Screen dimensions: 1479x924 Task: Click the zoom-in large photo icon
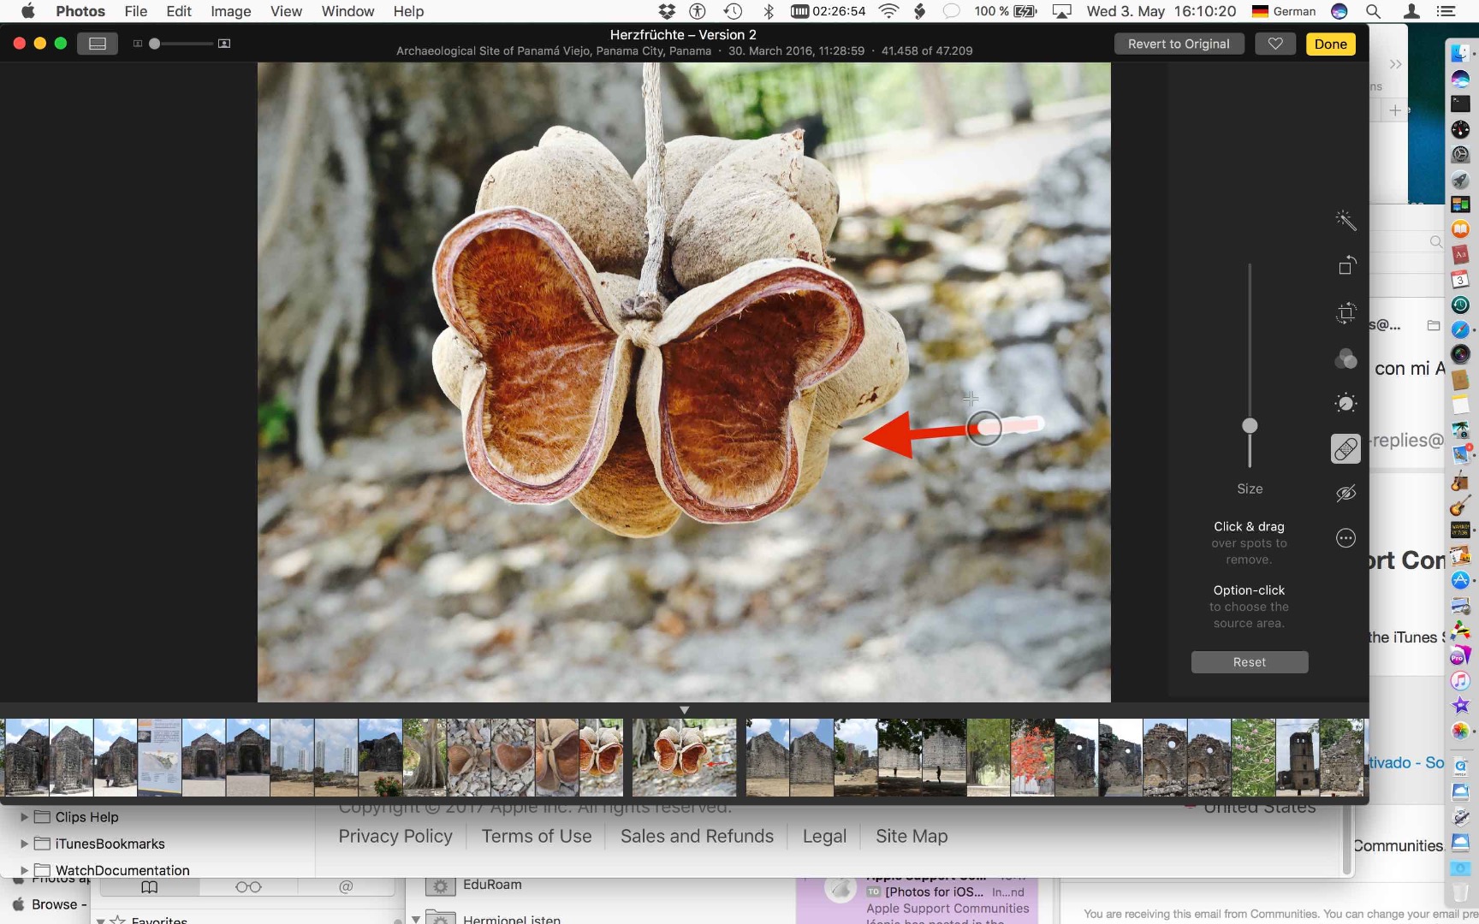pyautogui.click(x=224, y=44)
